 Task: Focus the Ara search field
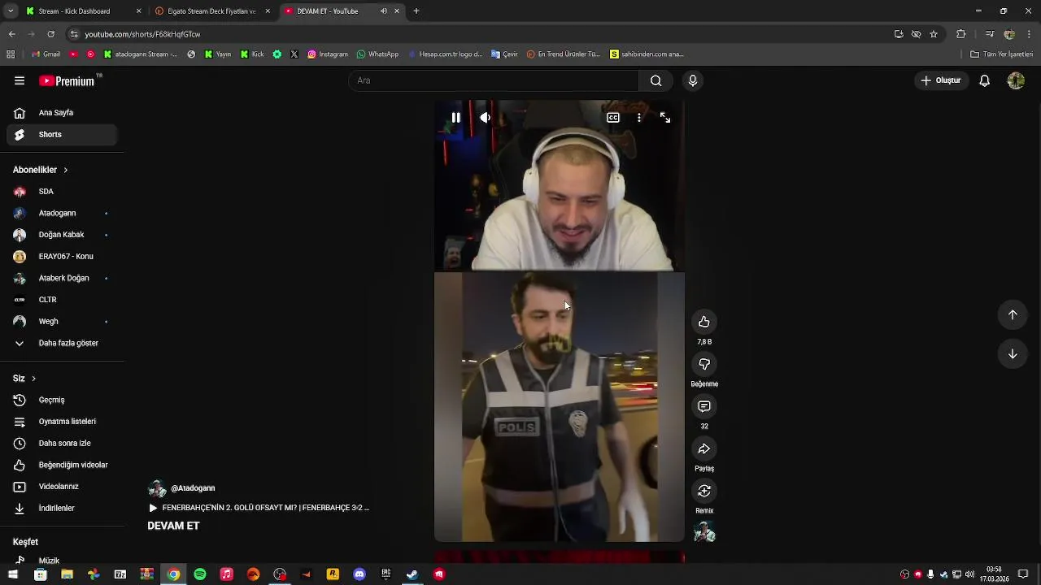pos(494,80)
